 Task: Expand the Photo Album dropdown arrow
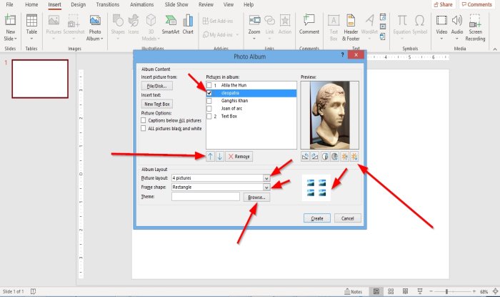102,39
